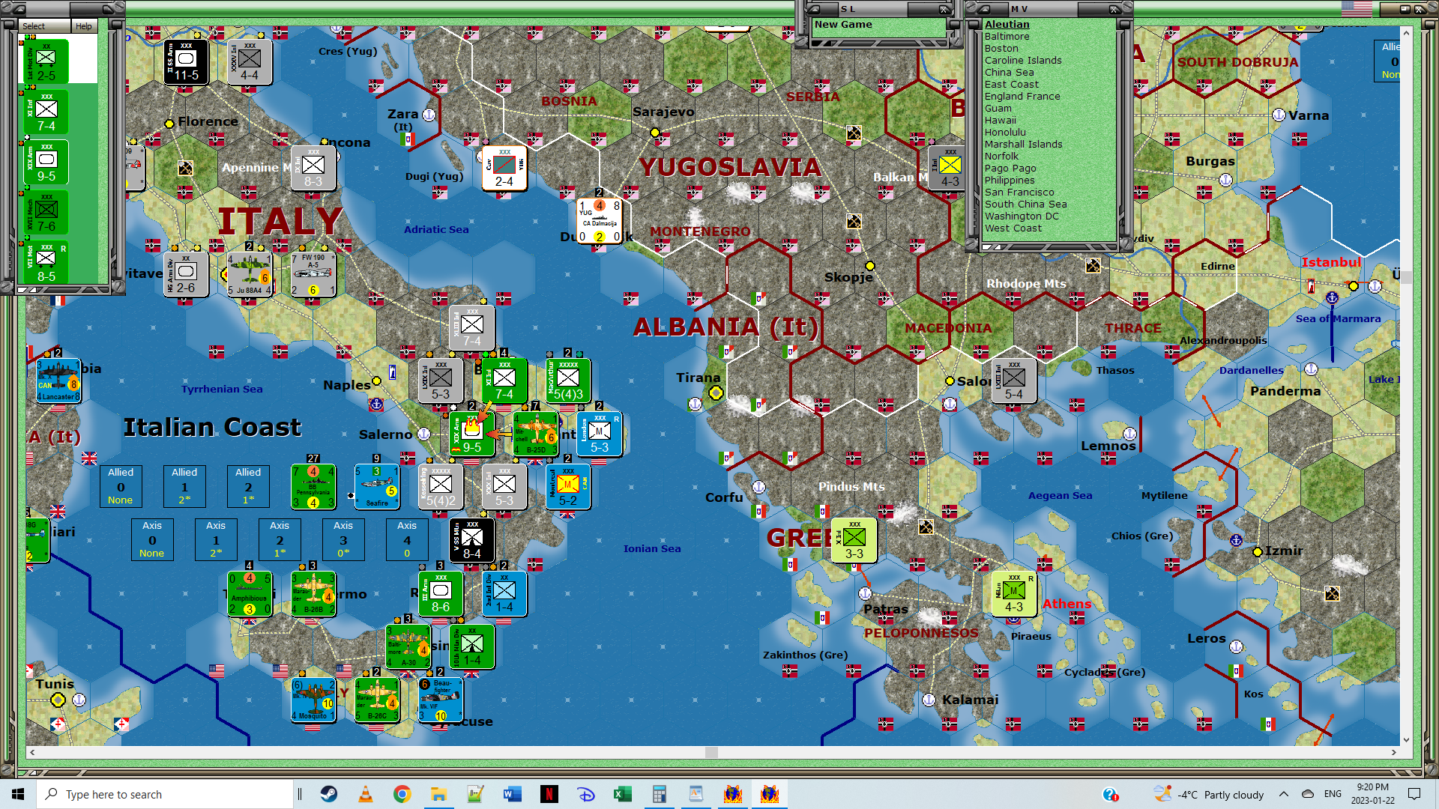The image size is (1439, 809).
Task: Click the blue 5-2 counter with yellow symbol
Action: 568,487
